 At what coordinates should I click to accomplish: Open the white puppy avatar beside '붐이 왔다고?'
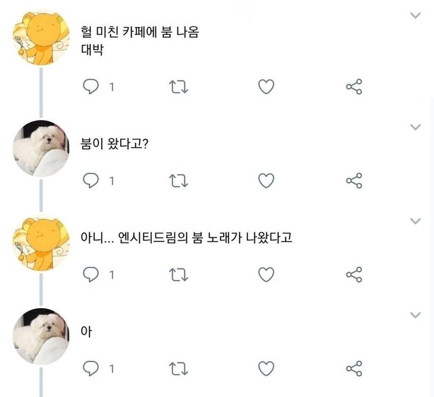point(41,148)
